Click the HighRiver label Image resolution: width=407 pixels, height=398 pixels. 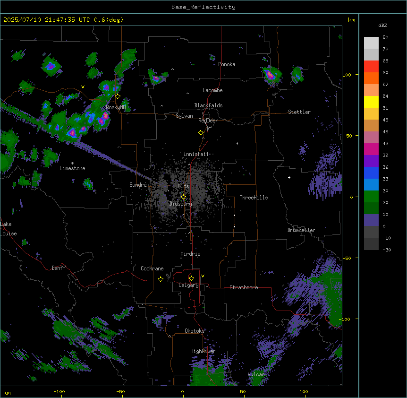tap(203, 351)
